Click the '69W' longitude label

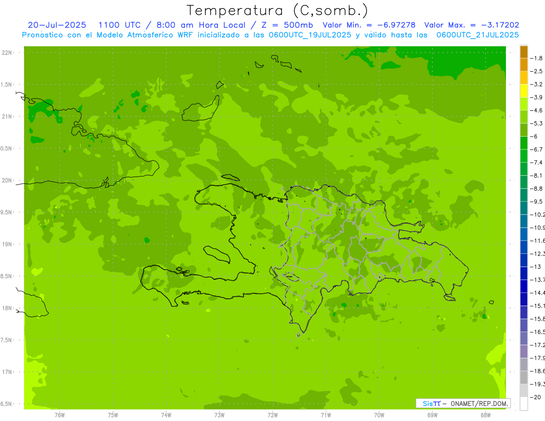coord(432,415)
